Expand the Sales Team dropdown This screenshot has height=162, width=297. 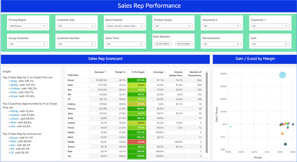point(125,44)
